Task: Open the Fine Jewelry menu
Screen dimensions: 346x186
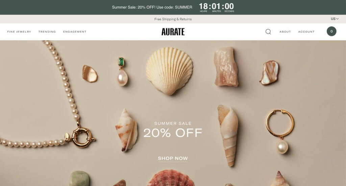Action: 19,32
